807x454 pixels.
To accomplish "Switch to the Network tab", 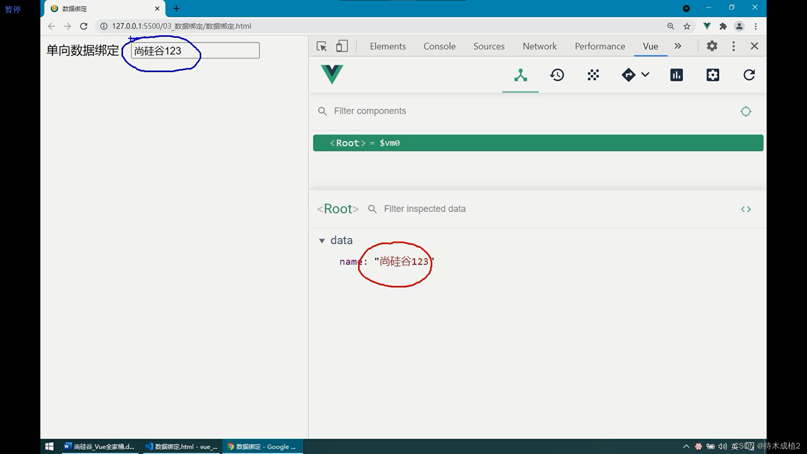I will tap(540, 46).
